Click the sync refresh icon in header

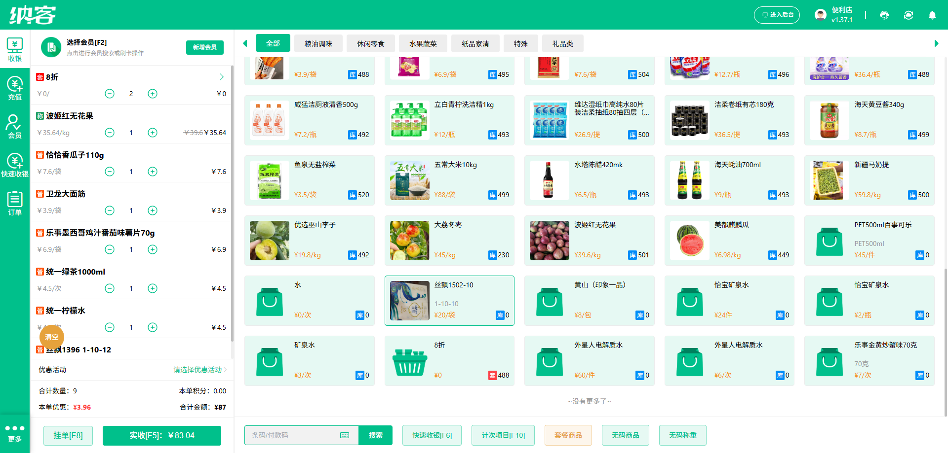pos(908,15)
